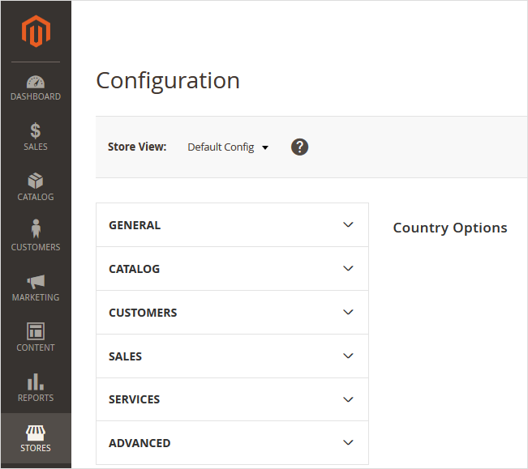The width and height of the screenshot is (528, 469).
Task: Open the Reports bar chart icon
Action: point(36,388)
